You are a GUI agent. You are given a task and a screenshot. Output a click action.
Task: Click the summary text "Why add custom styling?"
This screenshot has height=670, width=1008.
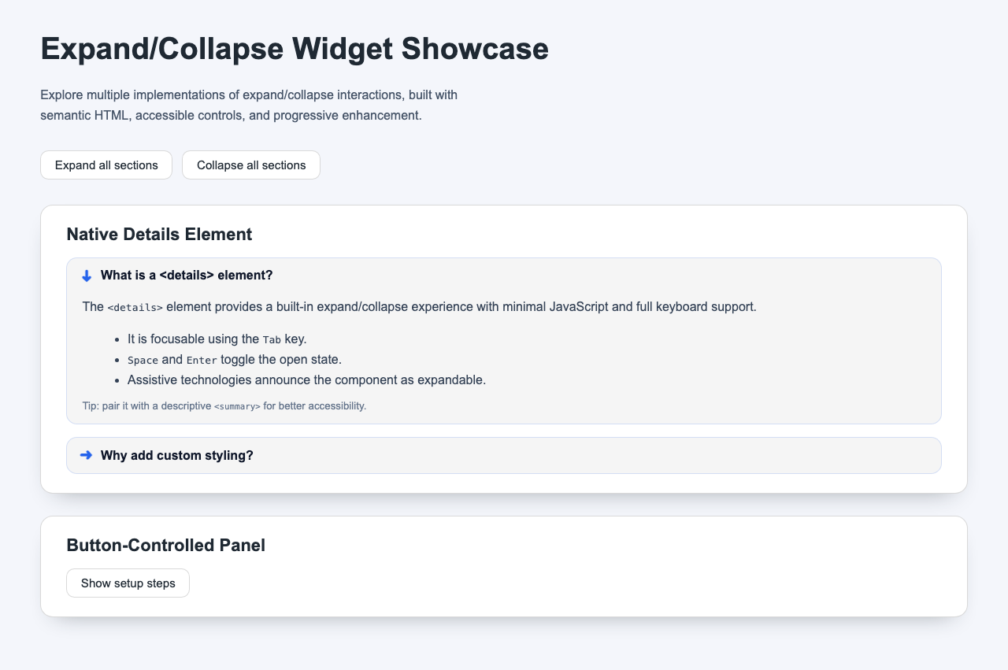click(x=176, y=455)
